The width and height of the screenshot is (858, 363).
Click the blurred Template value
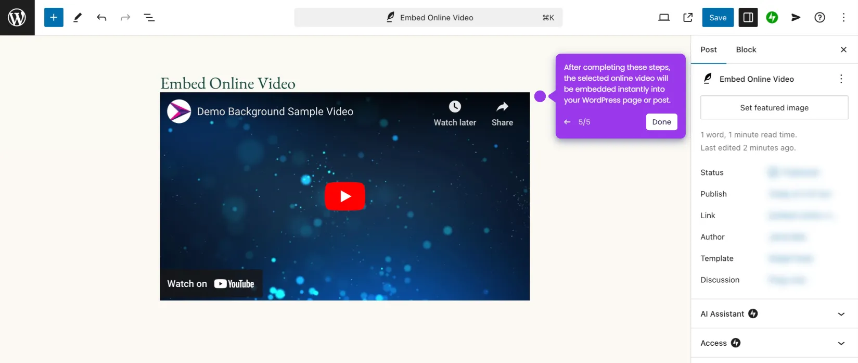coord(790,258)
